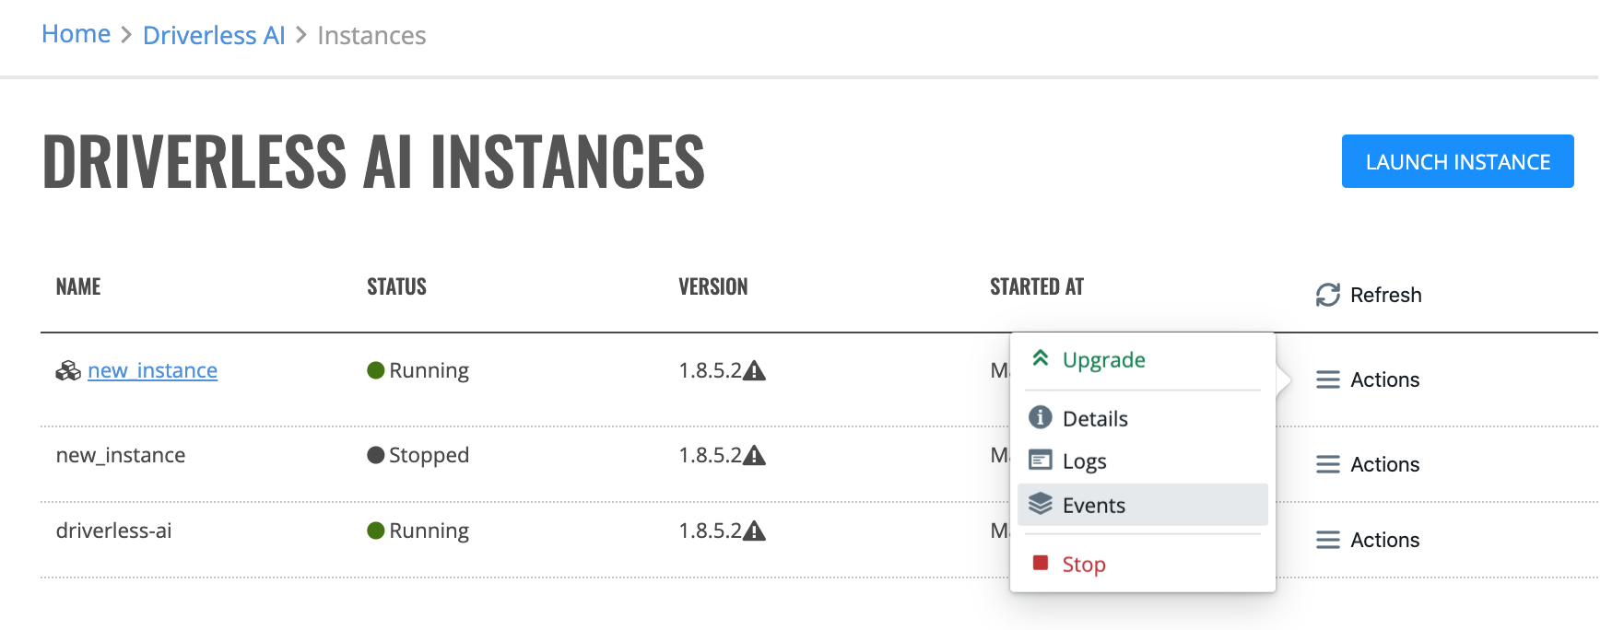Image resolution: width=1624 pixels, height=630 pixels.
Task: Open Actions menu for driverless-ai row
Action: (x=1368, y=540)
